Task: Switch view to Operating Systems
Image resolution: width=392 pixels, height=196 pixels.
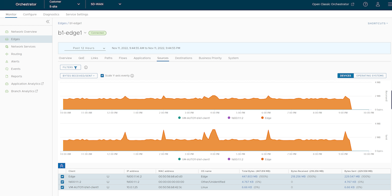Action: click(369, 75)
